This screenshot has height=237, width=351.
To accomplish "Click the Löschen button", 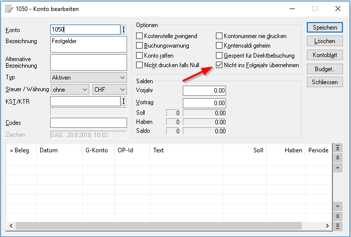I will tap(325, 41).
